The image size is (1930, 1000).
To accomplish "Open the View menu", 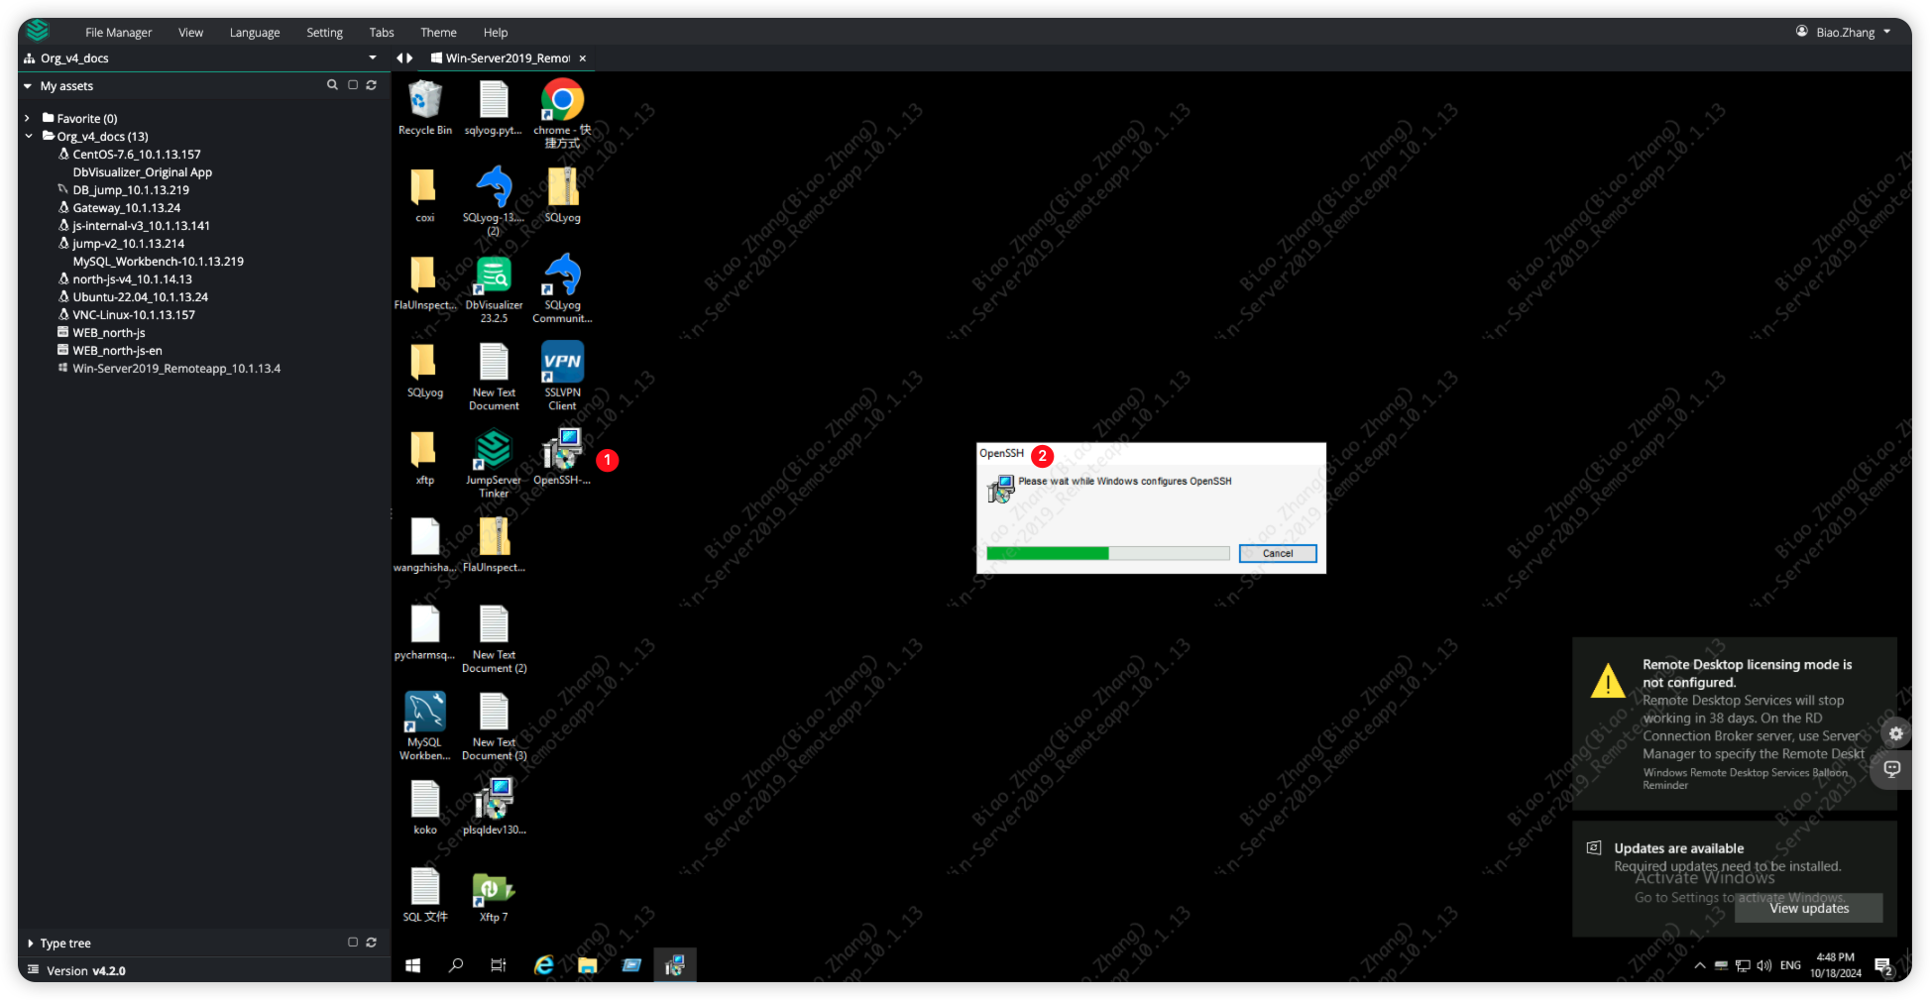I will point(190,33).
